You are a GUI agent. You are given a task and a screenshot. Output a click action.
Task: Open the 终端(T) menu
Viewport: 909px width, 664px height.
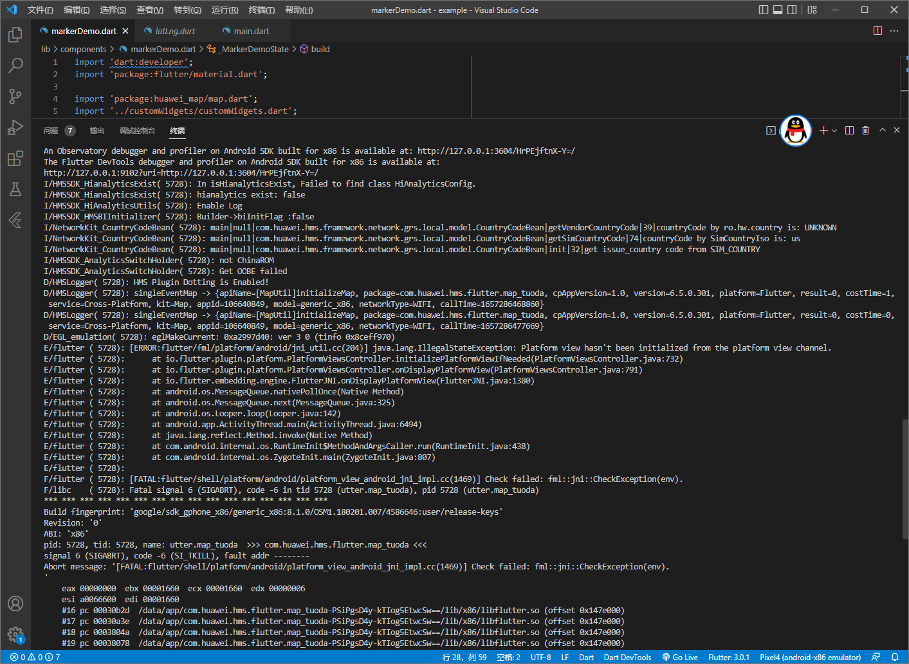262,10
